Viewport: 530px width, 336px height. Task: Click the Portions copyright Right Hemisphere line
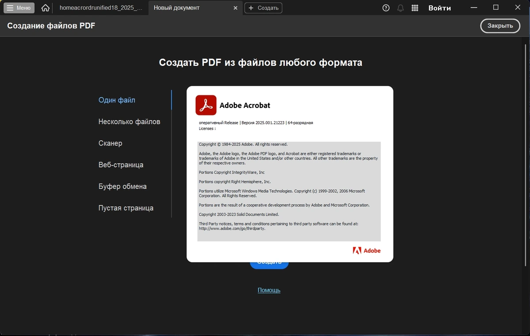click(235, 182)
